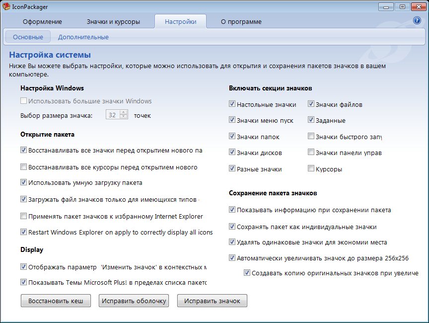Select the Дополнительные sub-tab
The width and height of the screenshot is (429, 323).
[x=83, y=37]
